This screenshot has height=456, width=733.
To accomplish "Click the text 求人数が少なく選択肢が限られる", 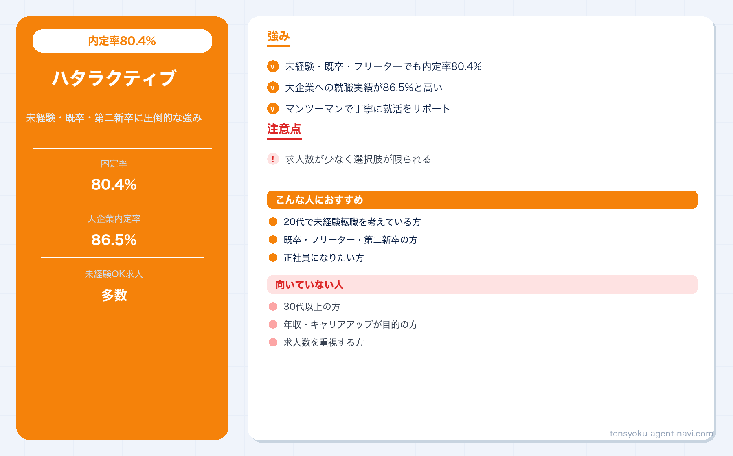I will pyautogui.click(x=358, y=159).
